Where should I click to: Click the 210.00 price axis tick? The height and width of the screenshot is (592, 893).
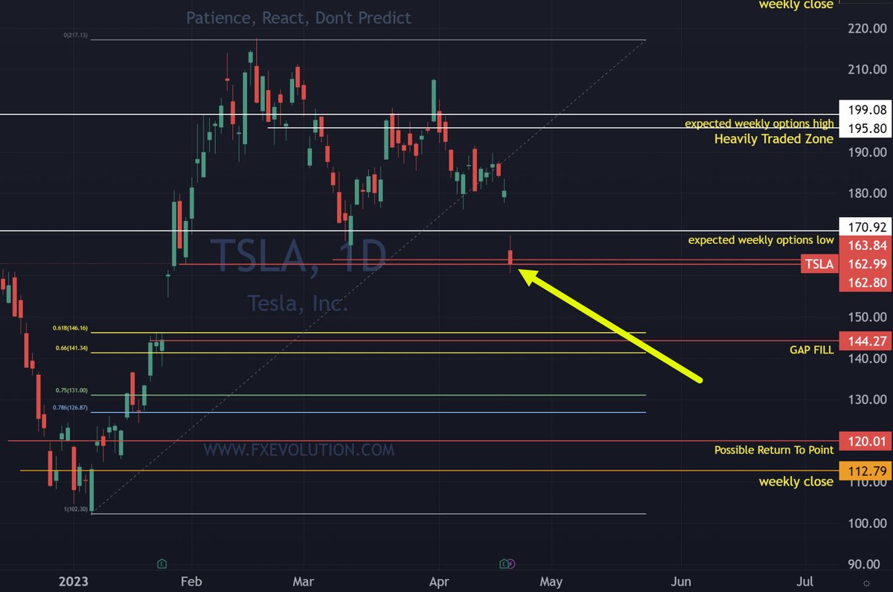point(867,69)
